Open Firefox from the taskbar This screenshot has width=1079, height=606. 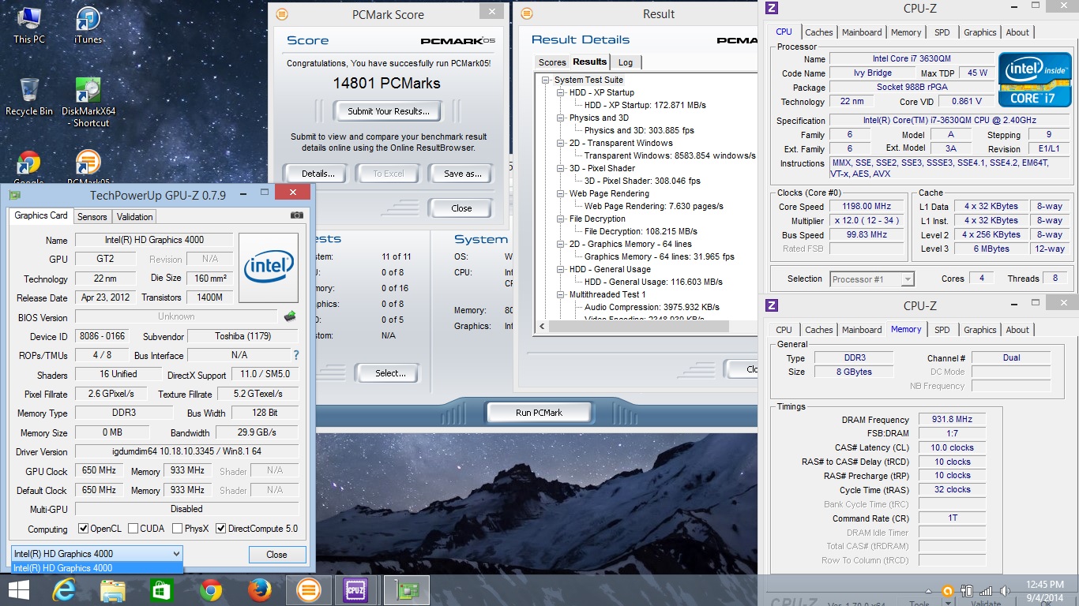tap(260, 589)
